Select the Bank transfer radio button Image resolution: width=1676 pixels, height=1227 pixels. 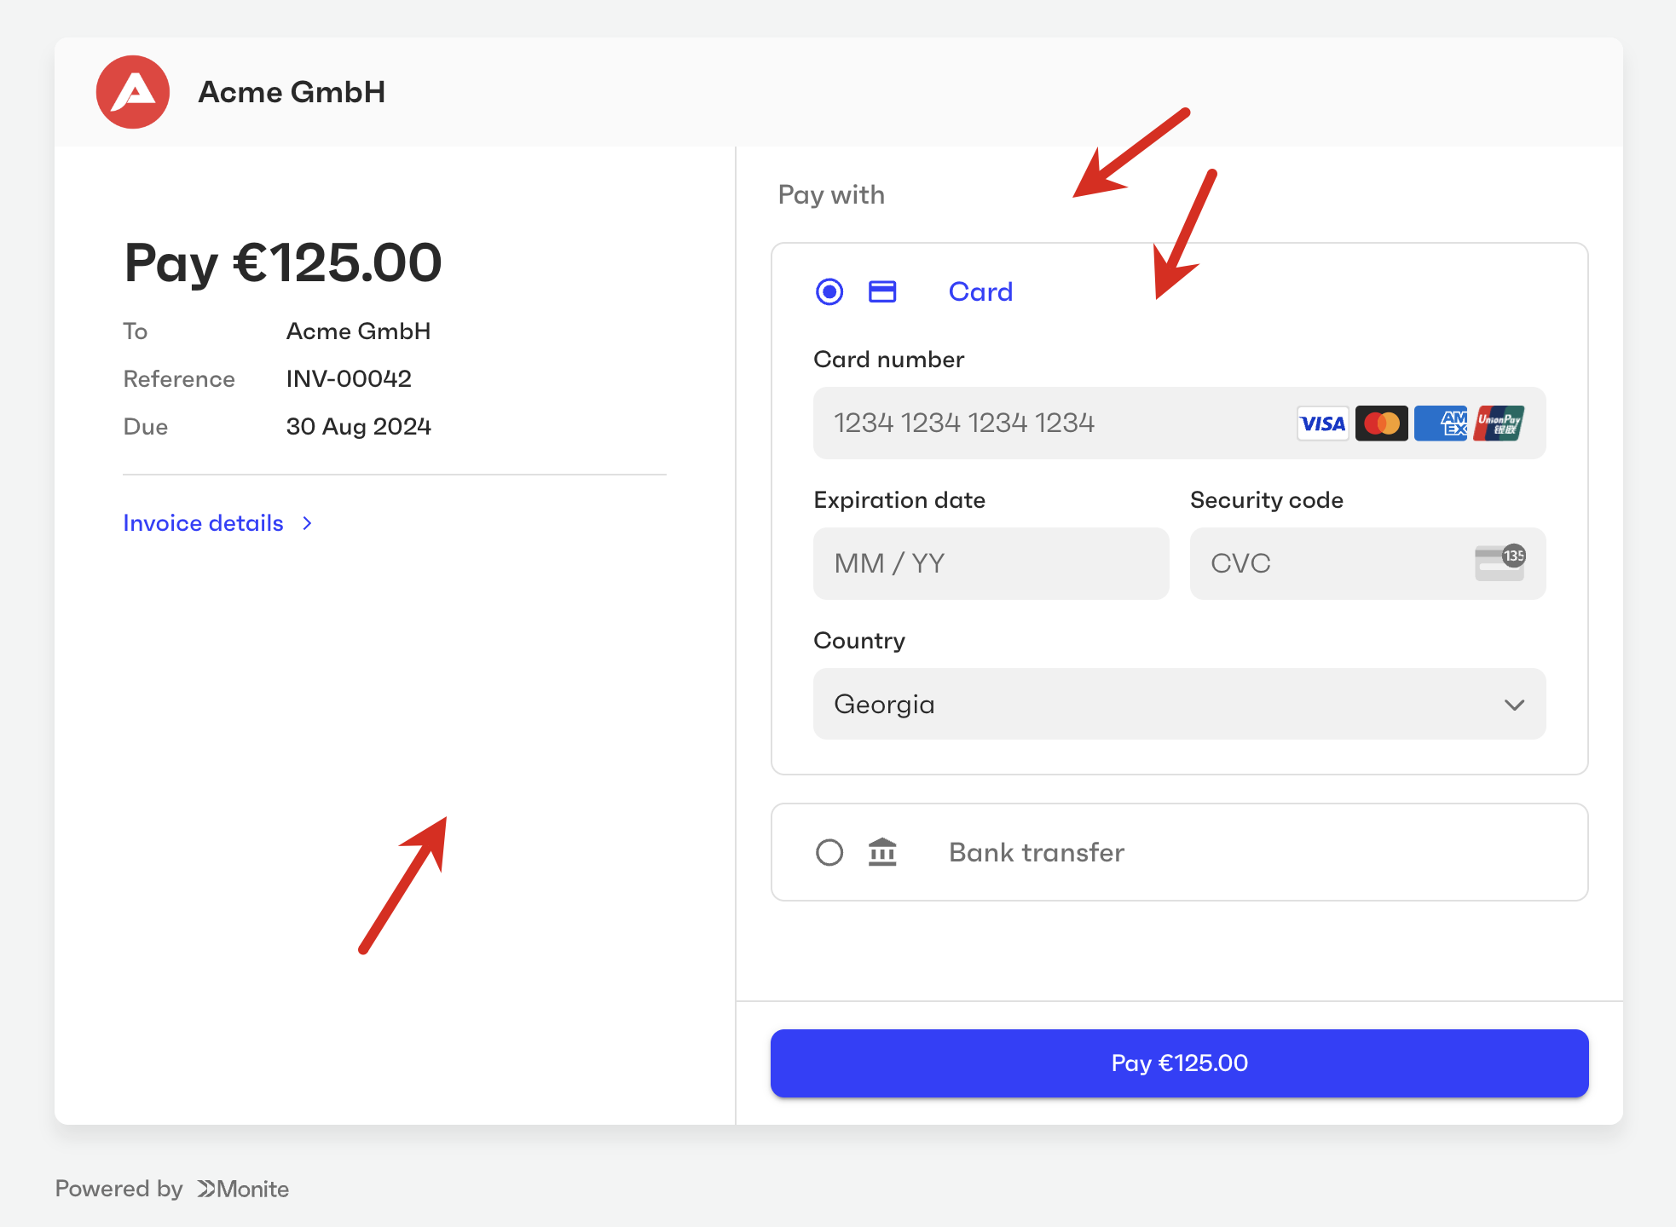(x=829, y=852)
